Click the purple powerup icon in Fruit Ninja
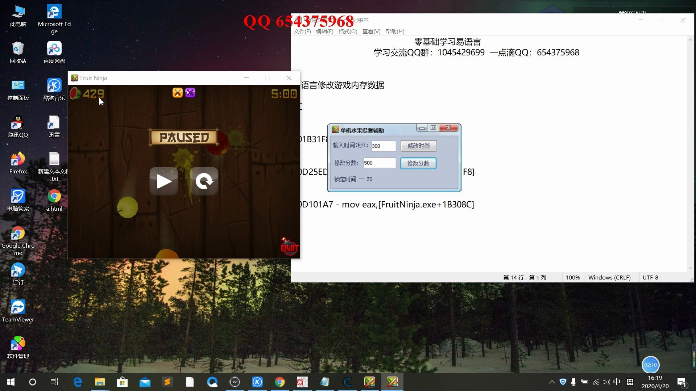Screen dimensions: 696x391 [x=190, y=93]
